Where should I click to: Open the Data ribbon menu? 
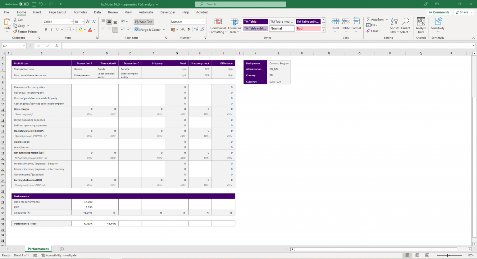(x=97, y=12)
